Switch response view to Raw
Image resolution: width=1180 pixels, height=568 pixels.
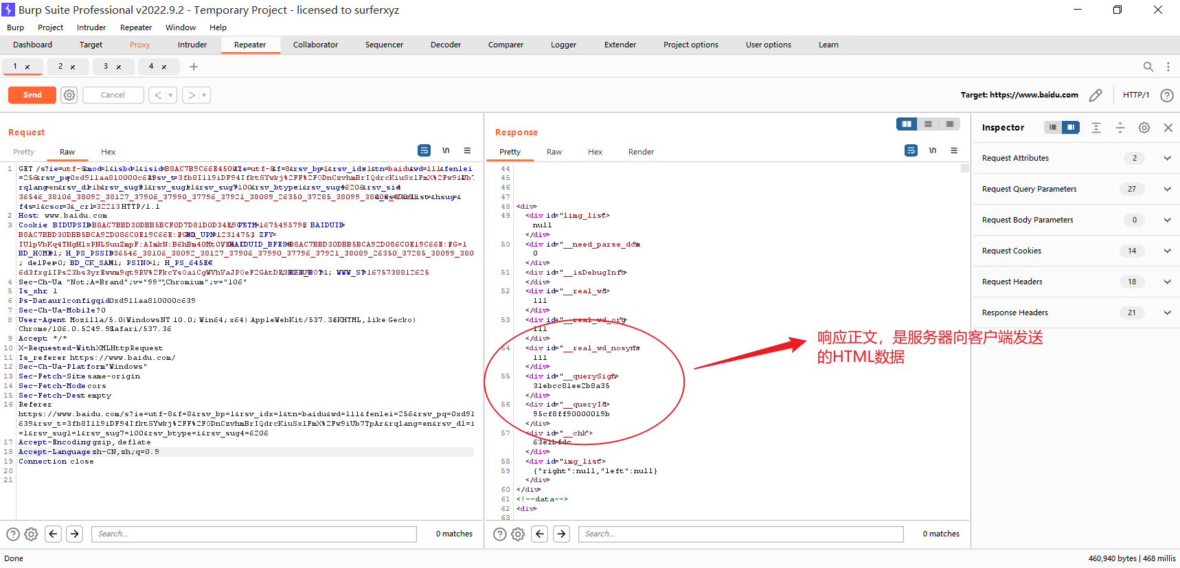pos(554,152)
